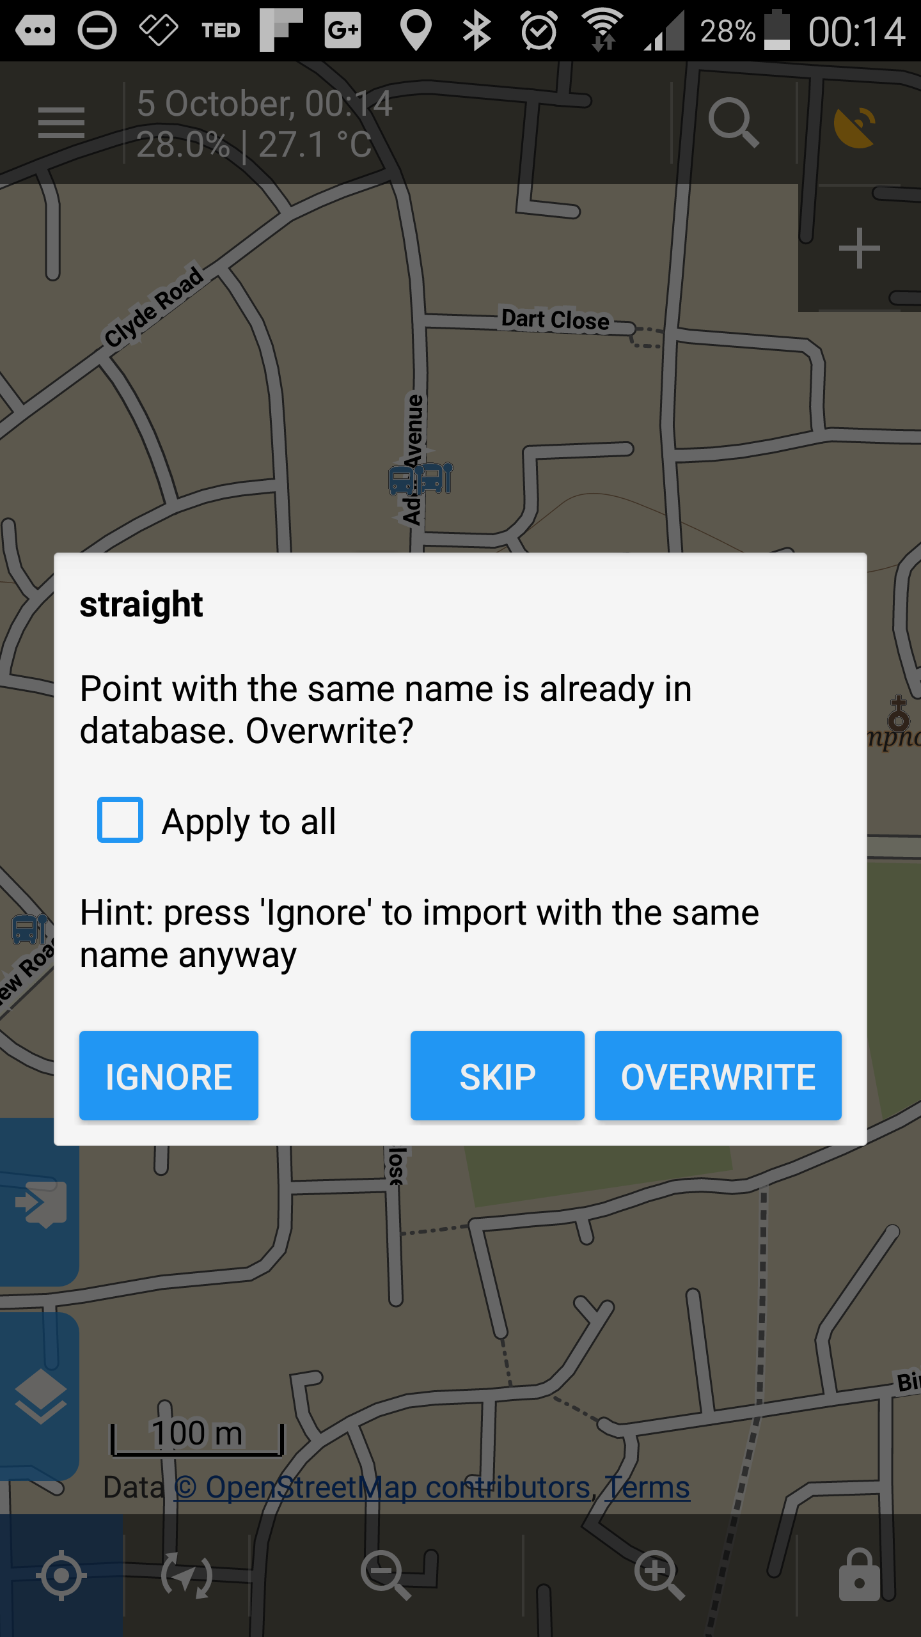Tap the search magnifier icon
This screenshot has width=921, height=1637.
[733, 123]
